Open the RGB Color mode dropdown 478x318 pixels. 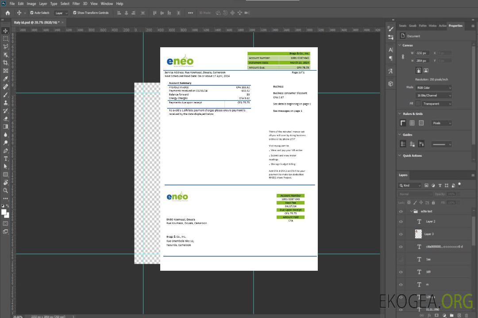[434, 87]
